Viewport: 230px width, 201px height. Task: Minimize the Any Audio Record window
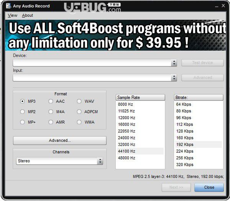click(217, 6)
